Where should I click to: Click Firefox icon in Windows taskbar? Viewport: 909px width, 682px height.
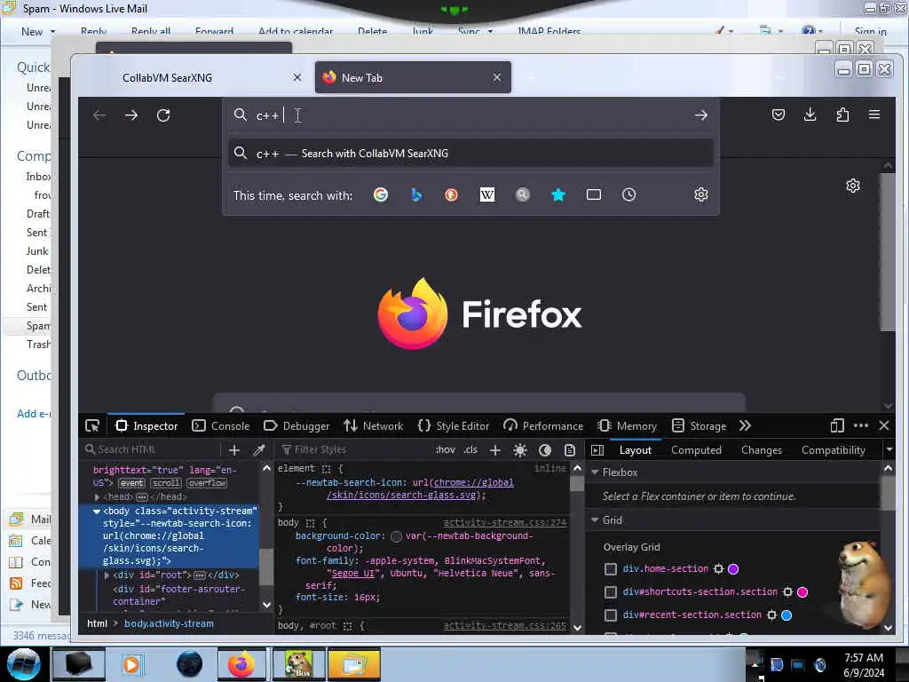(241, 664)
